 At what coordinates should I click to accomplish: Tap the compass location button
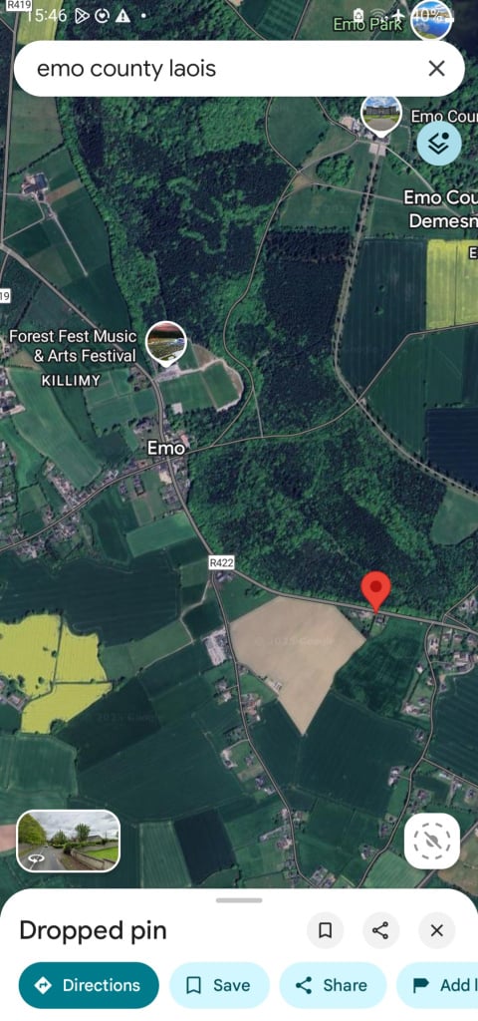[x=432, y=842]
